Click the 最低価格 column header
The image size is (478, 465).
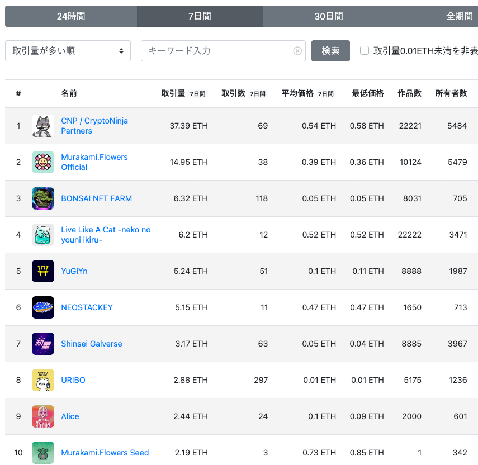[368, 93]
